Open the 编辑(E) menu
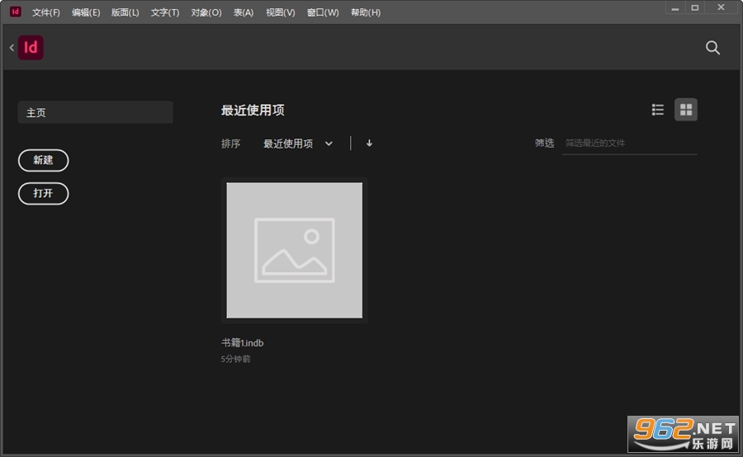This screenshot has height=457, width=743. (x=86, y=12)
